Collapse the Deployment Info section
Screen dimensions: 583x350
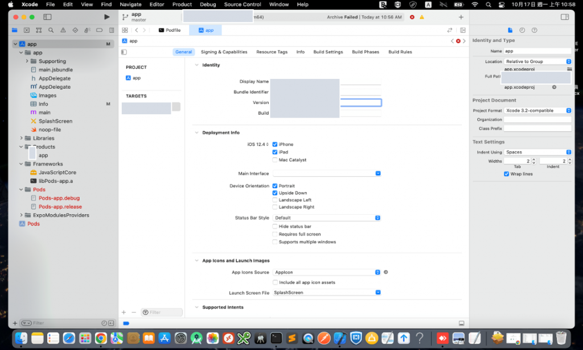coord(196,132)
